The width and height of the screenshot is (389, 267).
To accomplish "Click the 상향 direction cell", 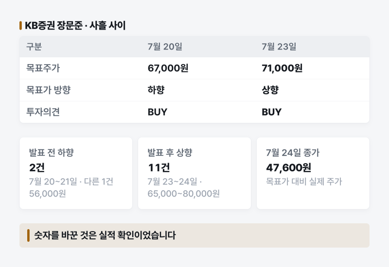I will [x=270, y=90].
